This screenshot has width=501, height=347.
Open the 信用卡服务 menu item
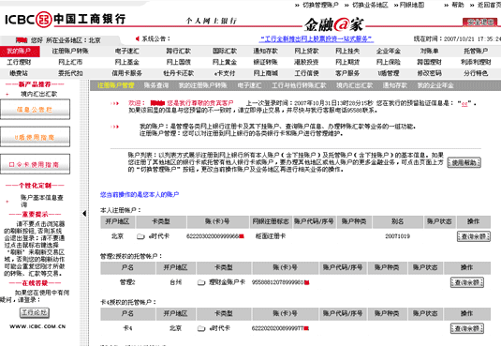pyautogui.click(x=126, y=73)
